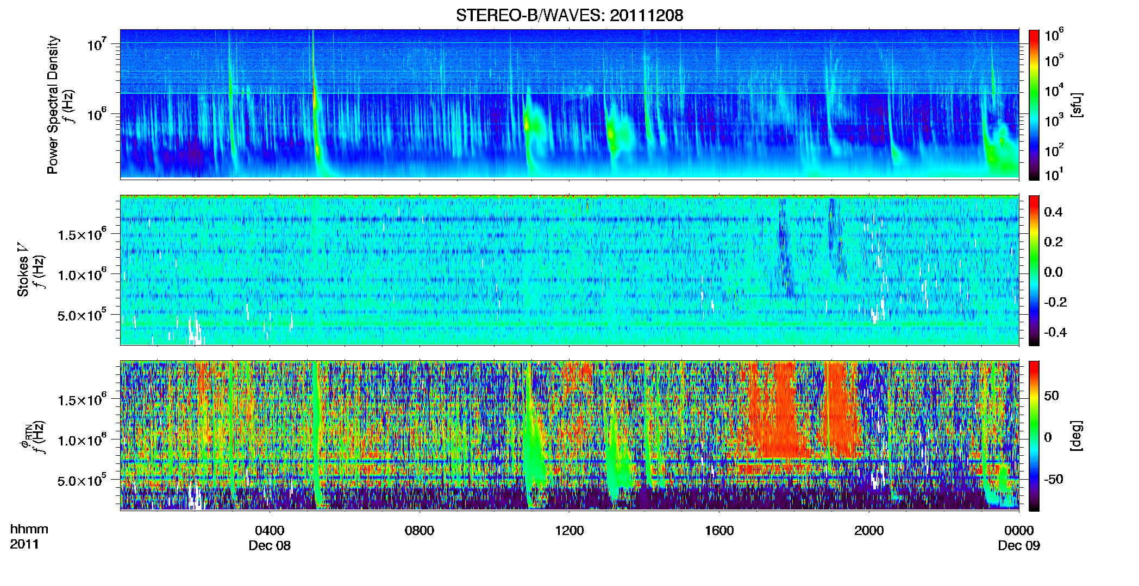Click the 1200 time tick label
1139x586 pixels.
click(x=569, y=530)
